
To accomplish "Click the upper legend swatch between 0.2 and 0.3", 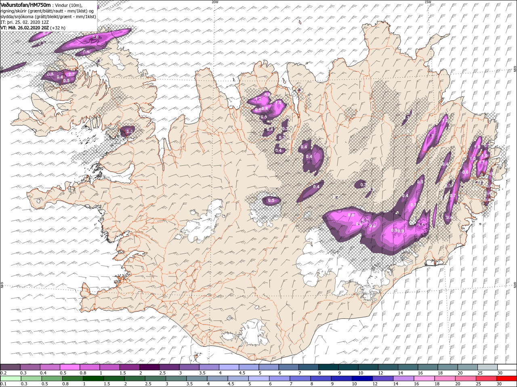I will pos(10,367).
